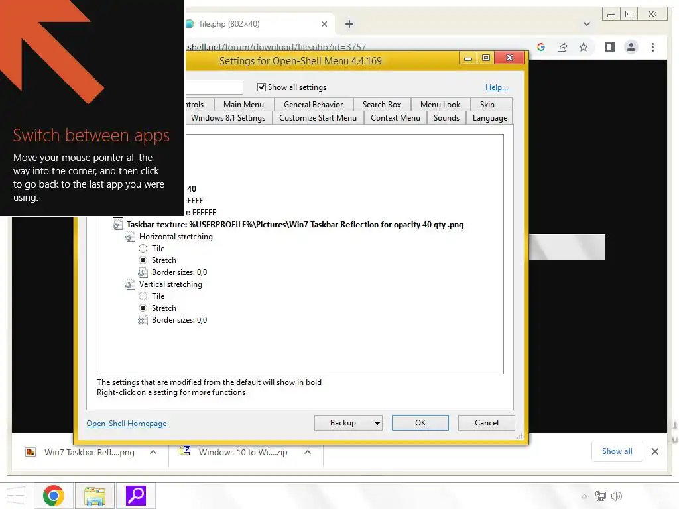Image resolution: width=679 pixels, height=509 pixels.
Task: Select Tile under Horizontal stretching
Action: click(143, 249)
